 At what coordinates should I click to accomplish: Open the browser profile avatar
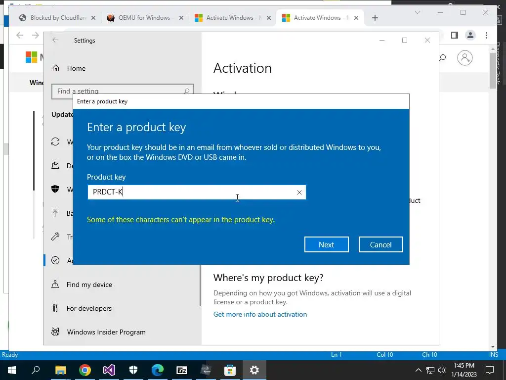(x=470, y=35)
